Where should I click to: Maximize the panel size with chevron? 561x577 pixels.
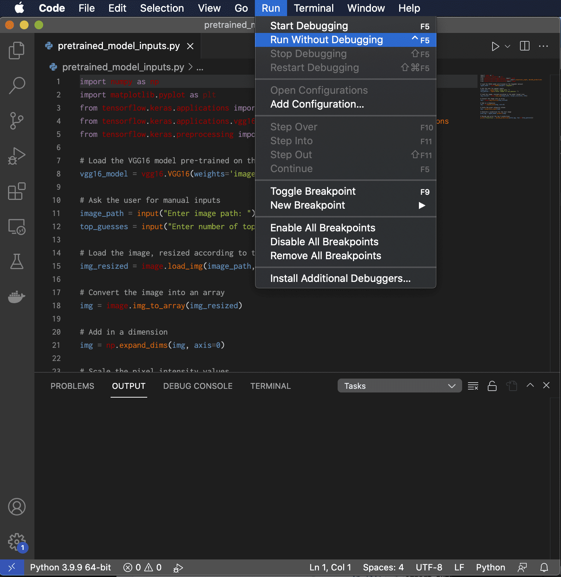tap(530, 385)
